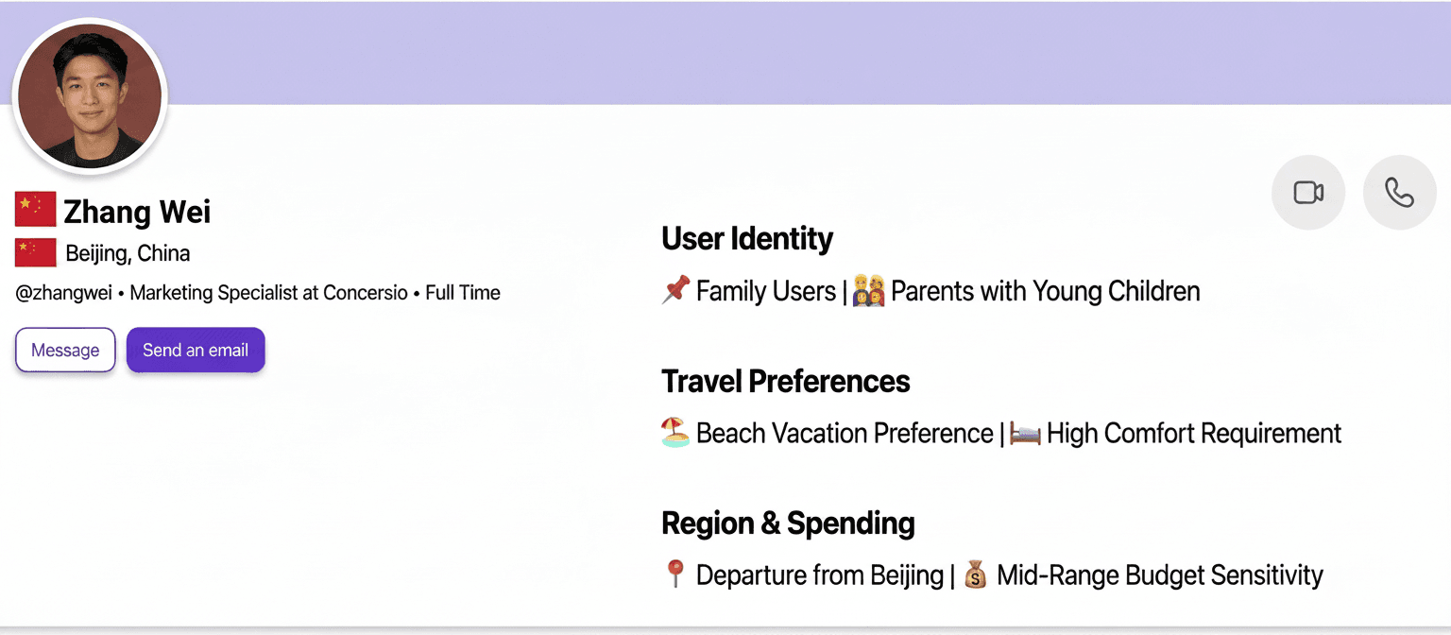The image size is (1451, 635).
Task: Click the family emoji before Parents with Young Children
Action: click(x=868, y=290)
